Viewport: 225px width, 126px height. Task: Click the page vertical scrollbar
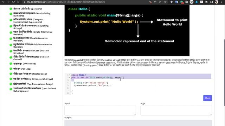[x=224, y=72]
